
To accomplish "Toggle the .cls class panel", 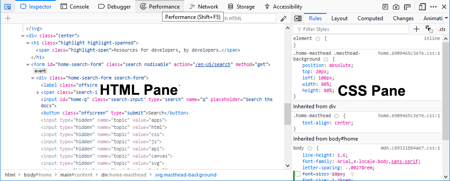I will tap(442, 29).
